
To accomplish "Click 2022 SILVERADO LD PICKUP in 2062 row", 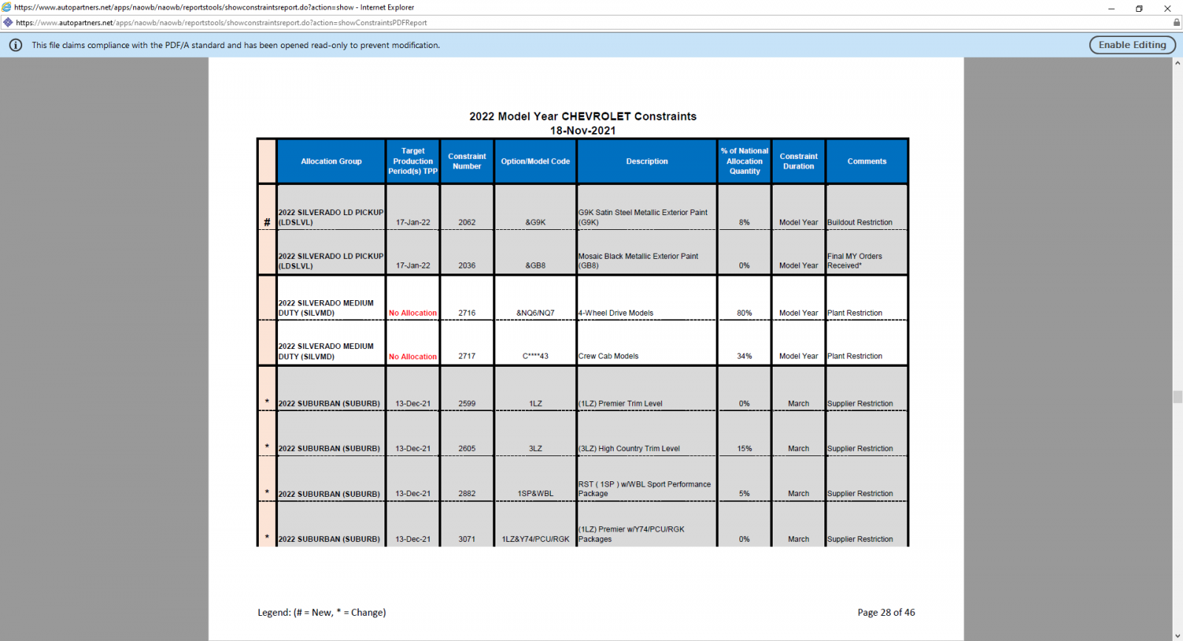I will [331, 217].
